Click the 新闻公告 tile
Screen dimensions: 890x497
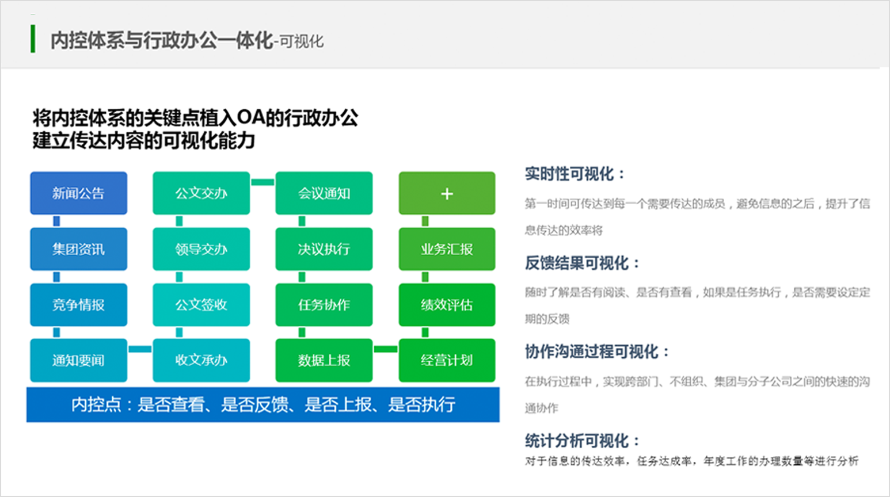pos(78,193)
